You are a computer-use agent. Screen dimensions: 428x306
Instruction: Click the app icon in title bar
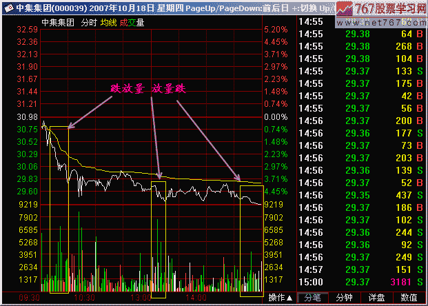(6, 7)
